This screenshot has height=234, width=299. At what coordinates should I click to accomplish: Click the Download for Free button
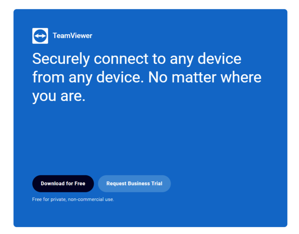[63, 183]
